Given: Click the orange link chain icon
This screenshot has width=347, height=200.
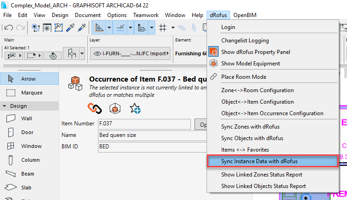Looking at the screenshot, I should pyautogui.click(x=95, y=108).
